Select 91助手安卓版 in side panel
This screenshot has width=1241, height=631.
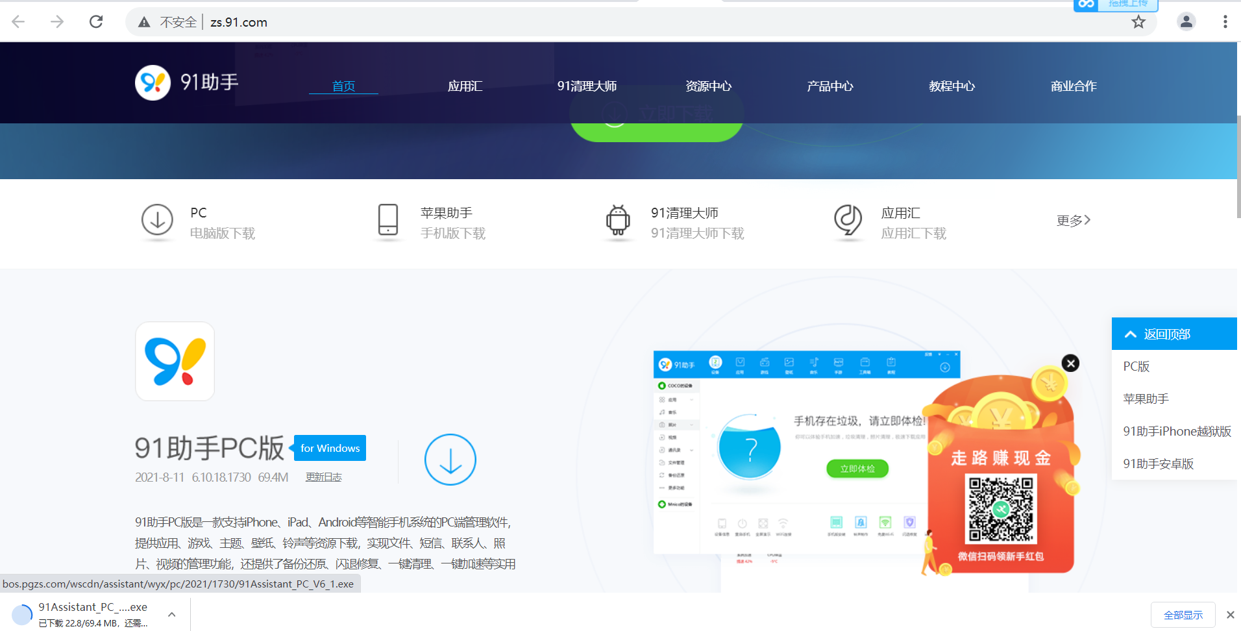pos(1159,464)
